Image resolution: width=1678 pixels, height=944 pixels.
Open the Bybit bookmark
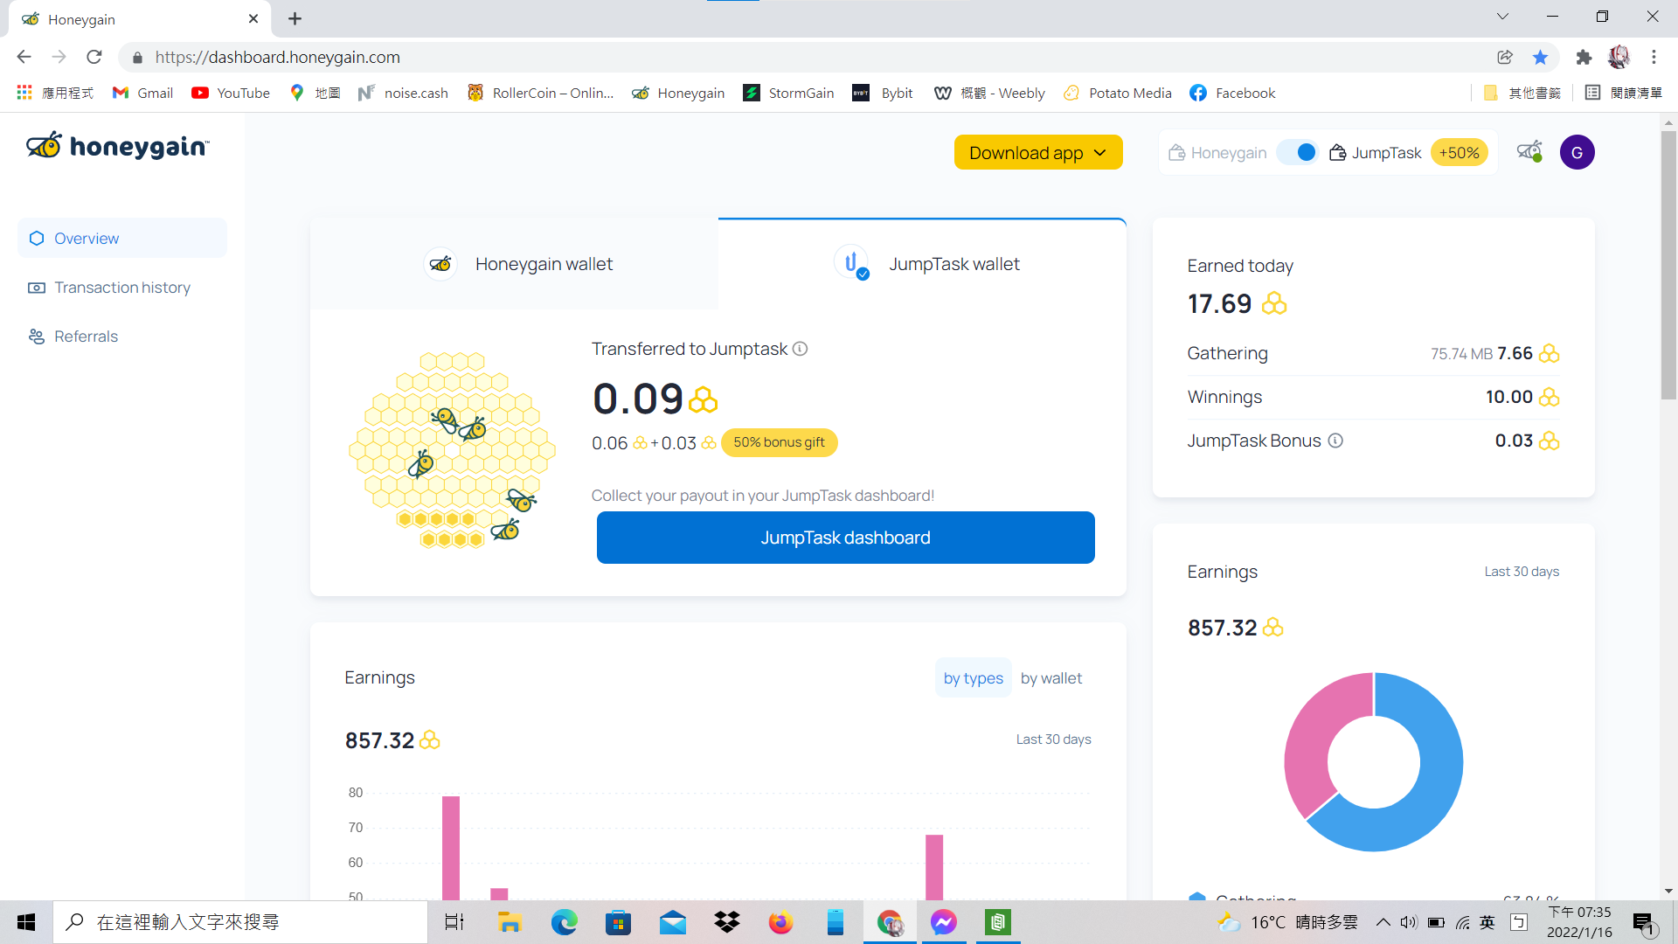tap(883, 93)
